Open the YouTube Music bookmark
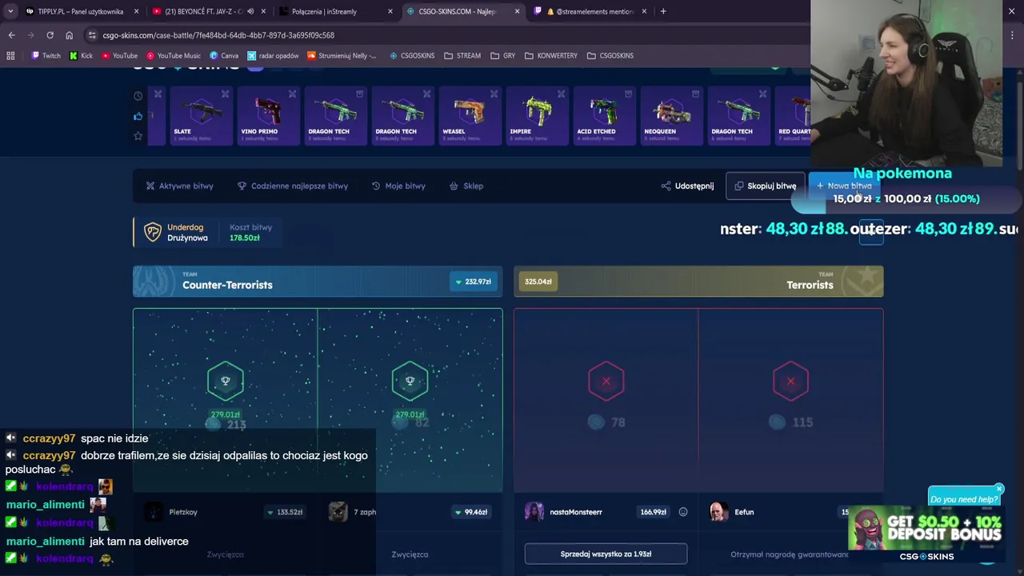 pyautogui.click(x=173, y=56)
